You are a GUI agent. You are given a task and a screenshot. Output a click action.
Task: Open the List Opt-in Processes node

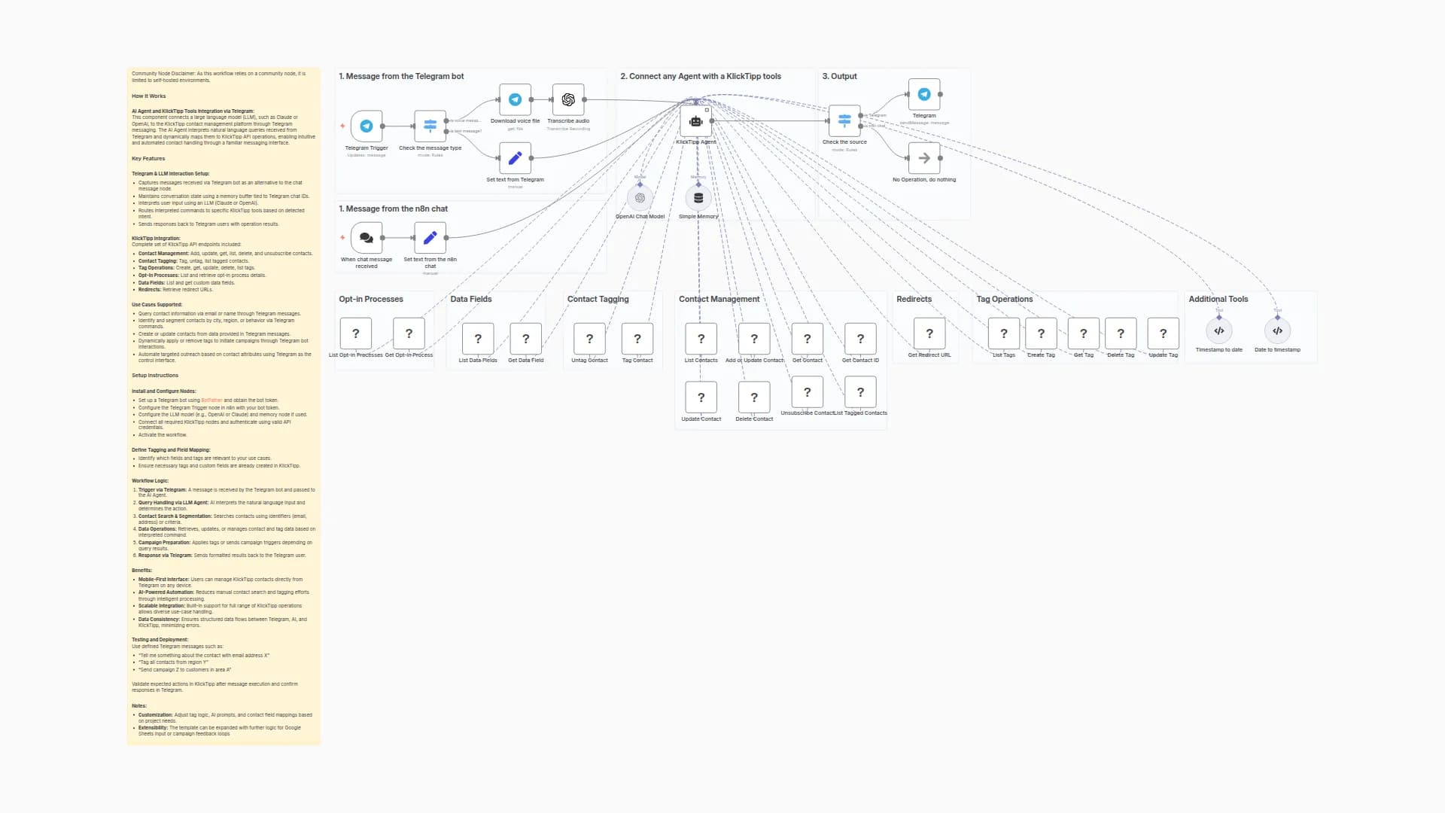[x=356, y=333]
